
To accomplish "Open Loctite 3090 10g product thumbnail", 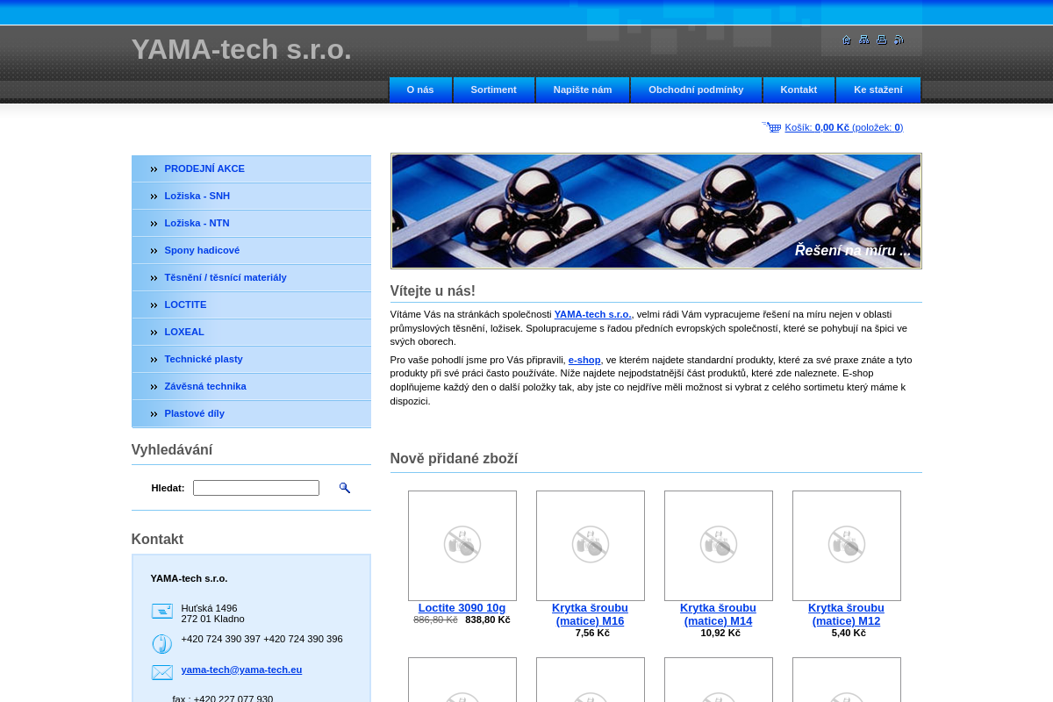I will coord(462,546).
